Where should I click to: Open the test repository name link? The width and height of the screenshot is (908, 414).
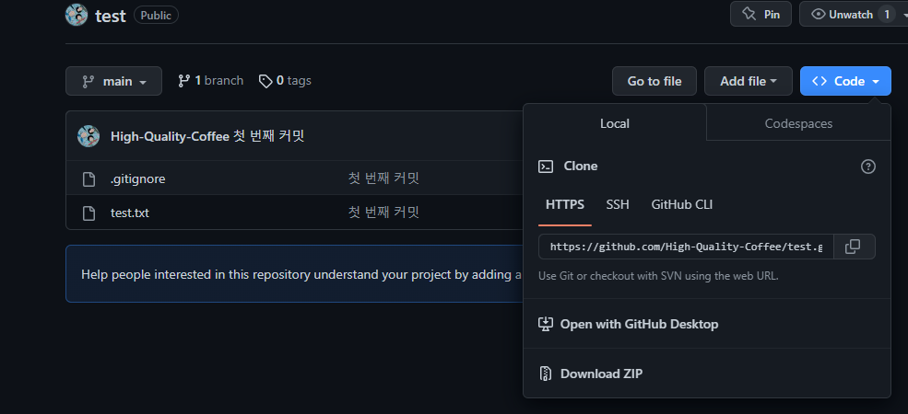point(110,16)
